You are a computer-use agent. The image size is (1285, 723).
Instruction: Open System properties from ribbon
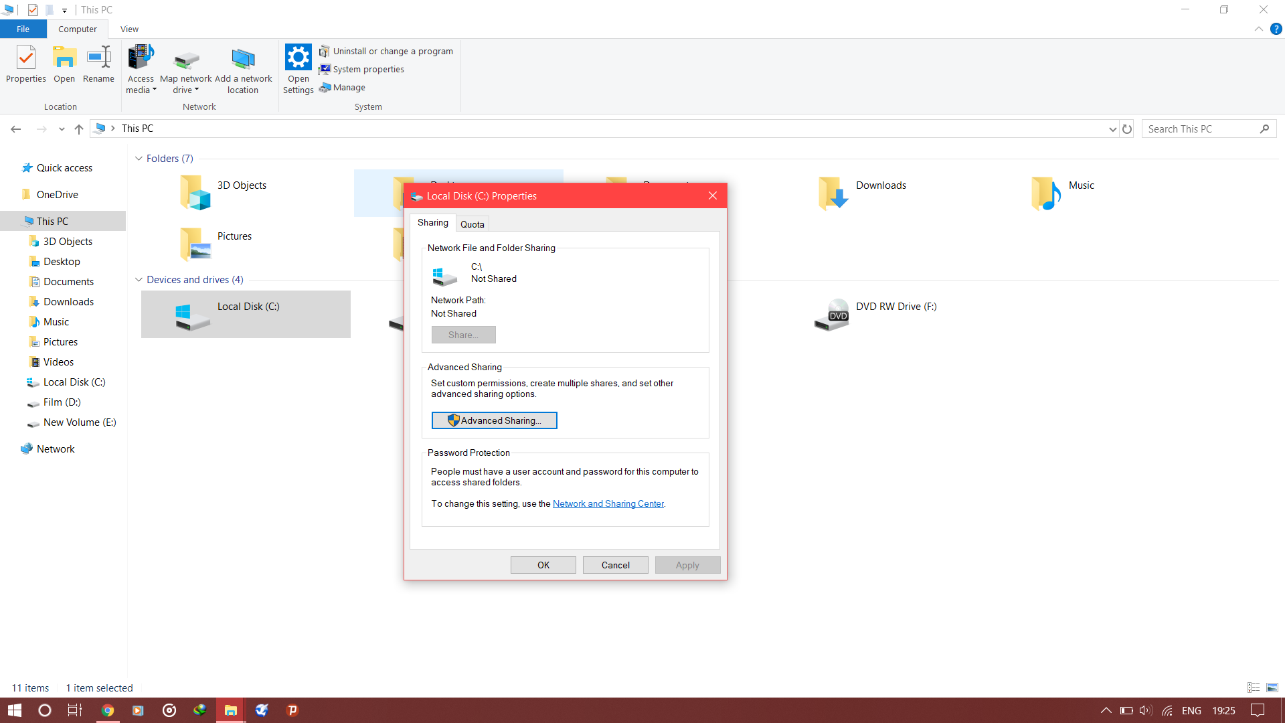pyautogui.click(x=362, y=69)
